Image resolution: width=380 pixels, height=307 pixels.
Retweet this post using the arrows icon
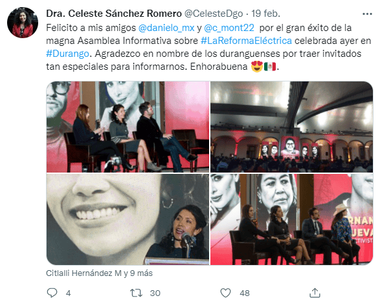click(136, 293)
